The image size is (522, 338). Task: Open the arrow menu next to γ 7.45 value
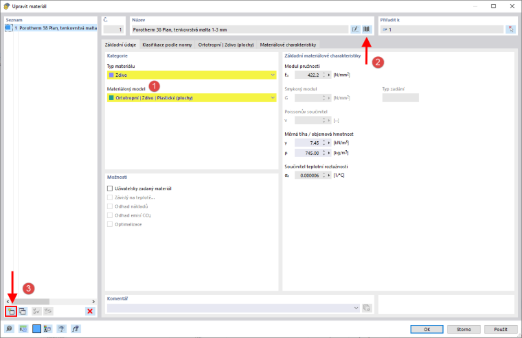(329, 143)
